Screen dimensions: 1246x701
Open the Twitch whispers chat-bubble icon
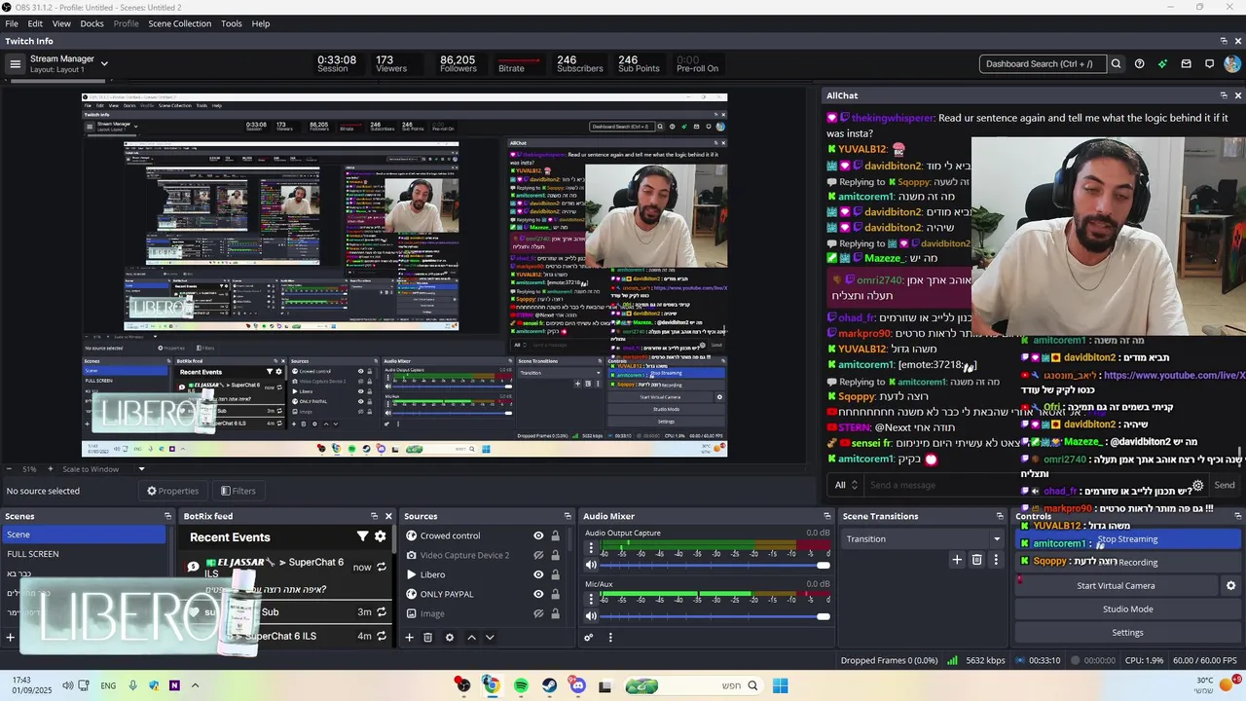click(x=1210, y=64)
